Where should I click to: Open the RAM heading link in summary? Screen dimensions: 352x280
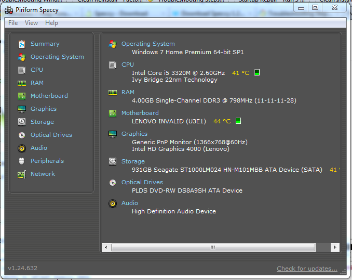(128, 93)
